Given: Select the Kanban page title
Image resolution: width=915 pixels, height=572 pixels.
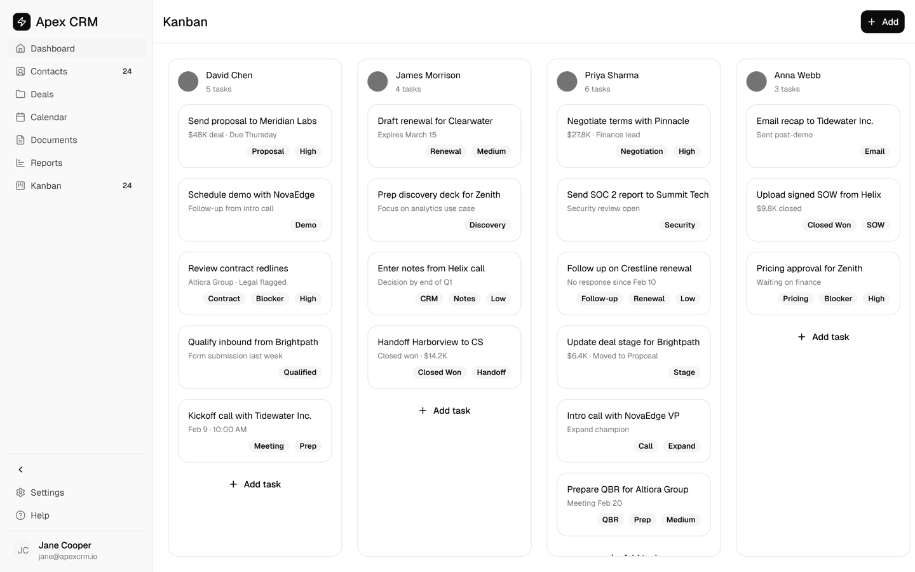Looking at the screenshot, I should pos(185,22).
